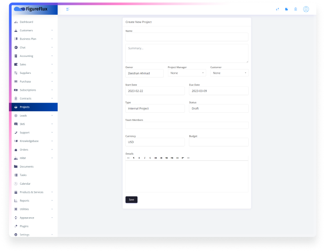Click the Settings gear icon in sidebar

tap(16, 235)
